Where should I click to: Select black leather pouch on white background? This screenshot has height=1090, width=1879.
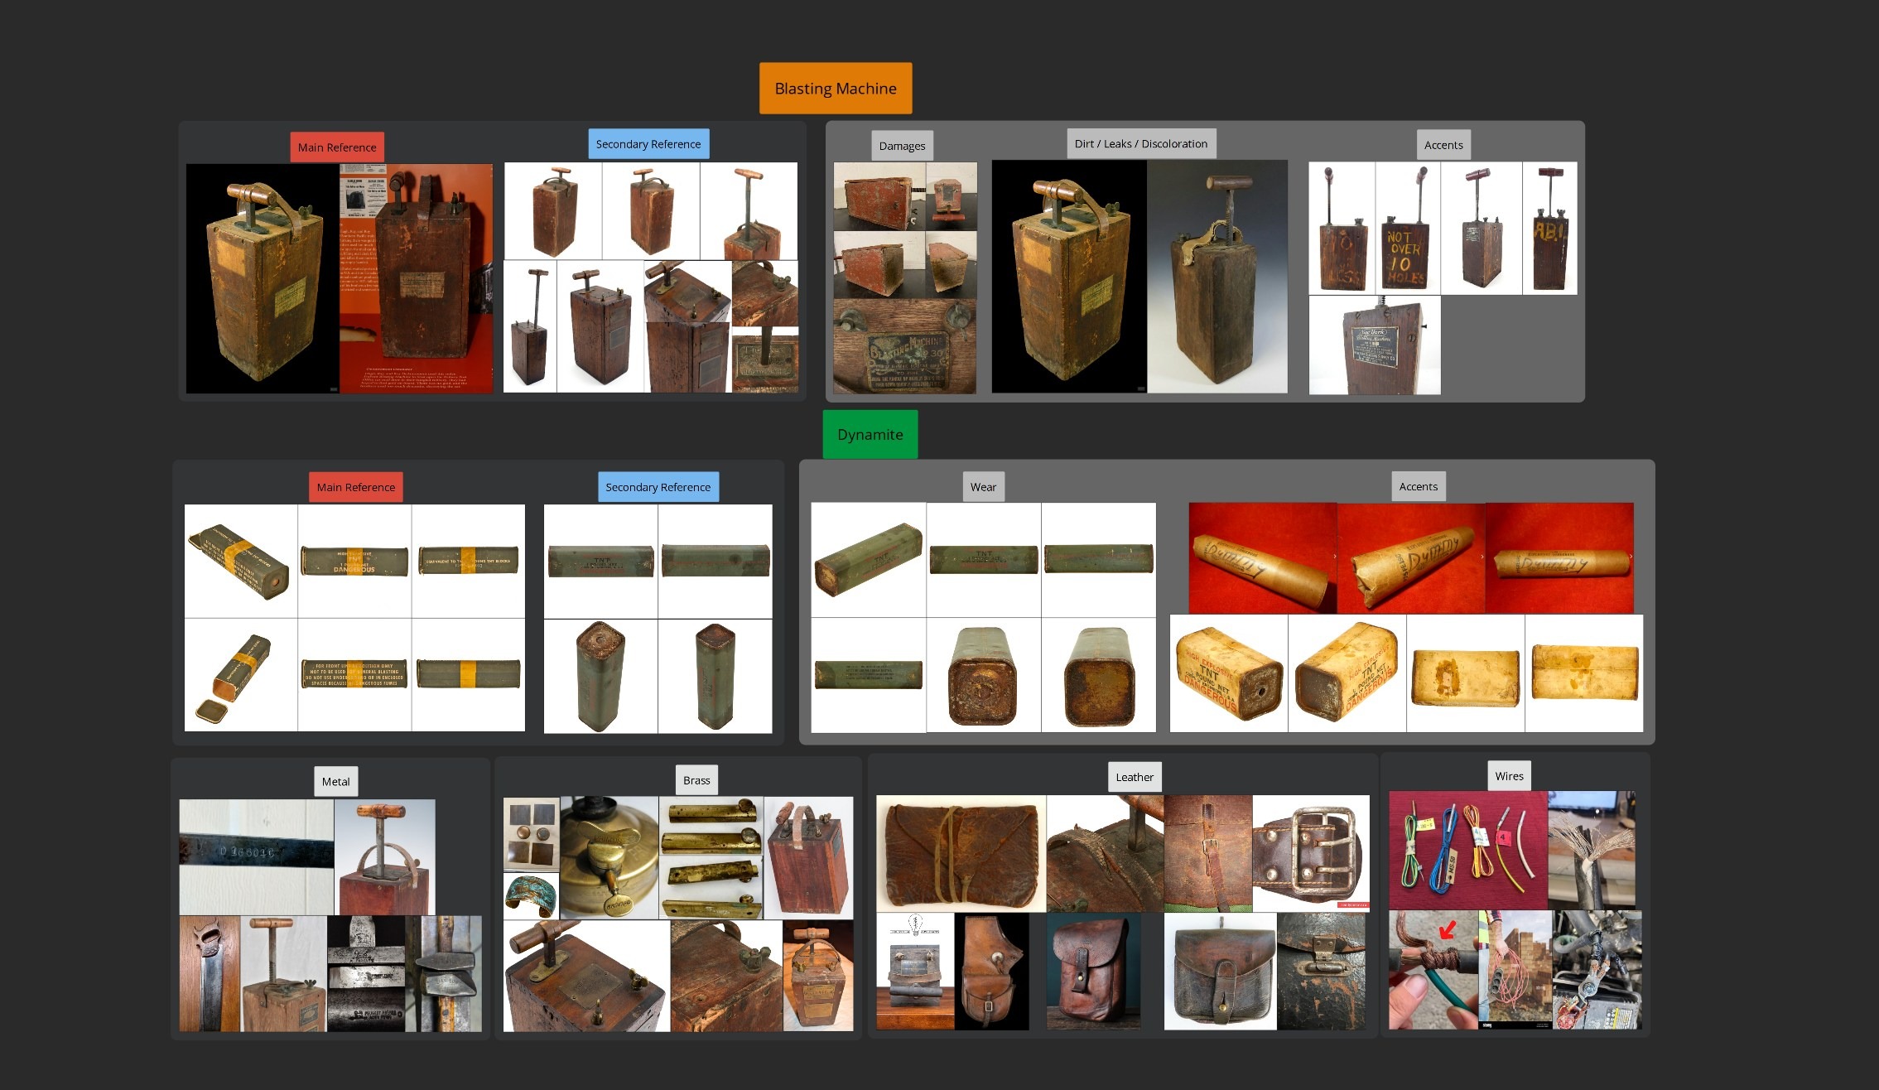pyautogui.click(x=1221, y=972)
